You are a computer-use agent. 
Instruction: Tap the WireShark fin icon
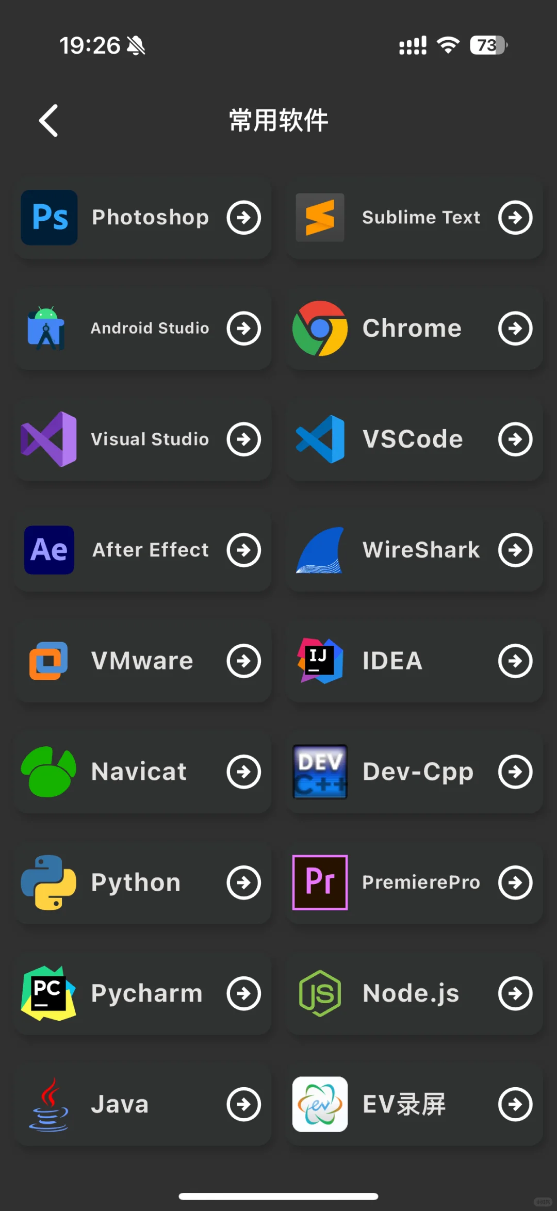coord(320,550)
